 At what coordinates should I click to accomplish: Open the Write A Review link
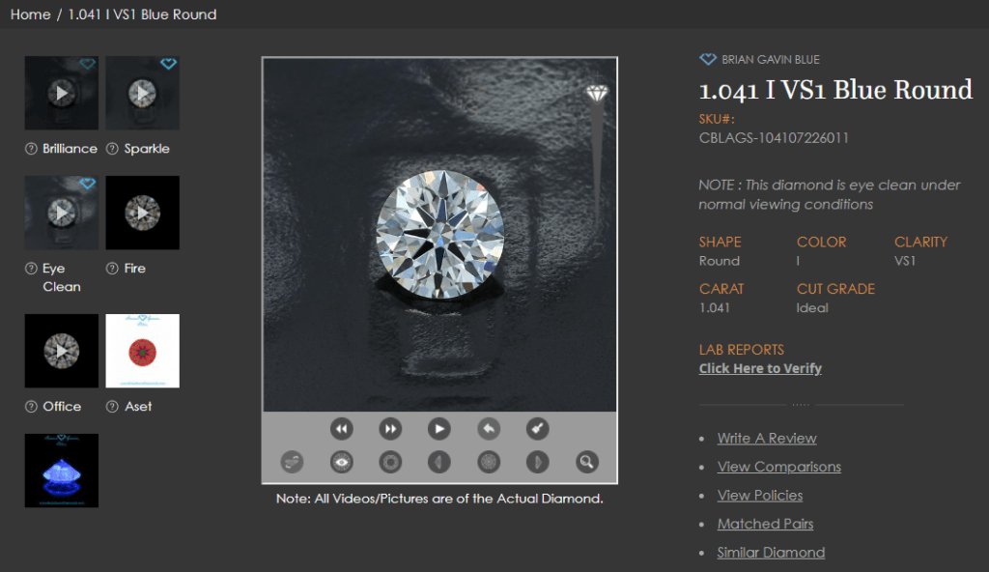coord(766,438)
